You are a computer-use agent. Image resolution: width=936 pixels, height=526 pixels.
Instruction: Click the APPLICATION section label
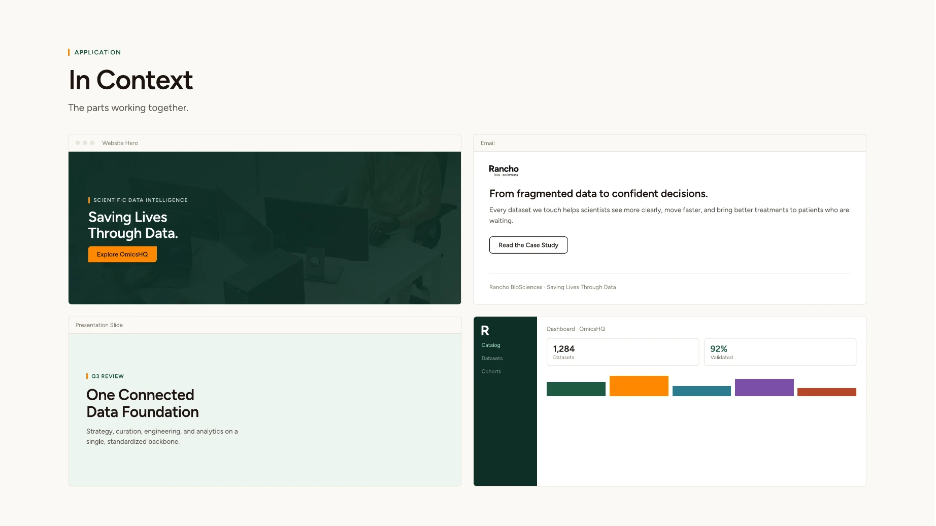[x=97, y=52]
